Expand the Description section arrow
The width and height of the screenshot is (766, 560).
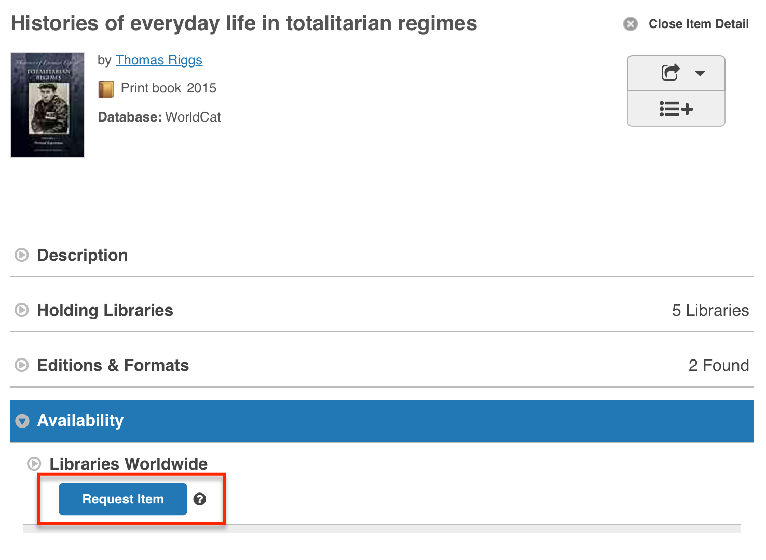22,255
